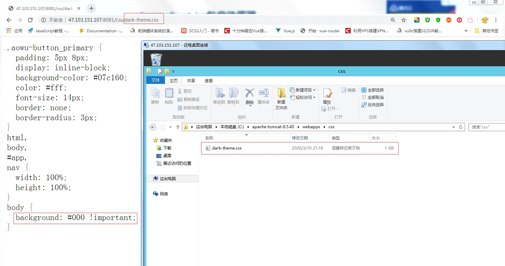The image size is (505, 266).
Task: Bookmark this page with the star icon
Action: pos(404,20)
